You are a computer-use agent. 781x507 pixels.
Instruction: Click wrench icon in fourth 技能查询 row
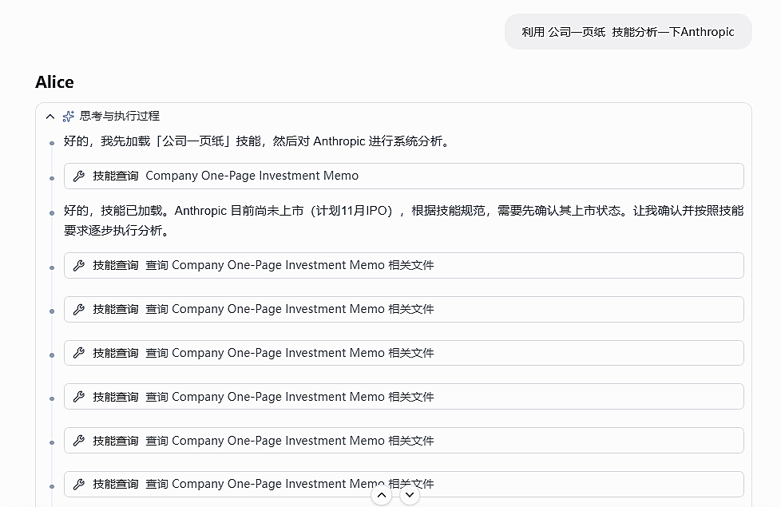pos(79,353)
